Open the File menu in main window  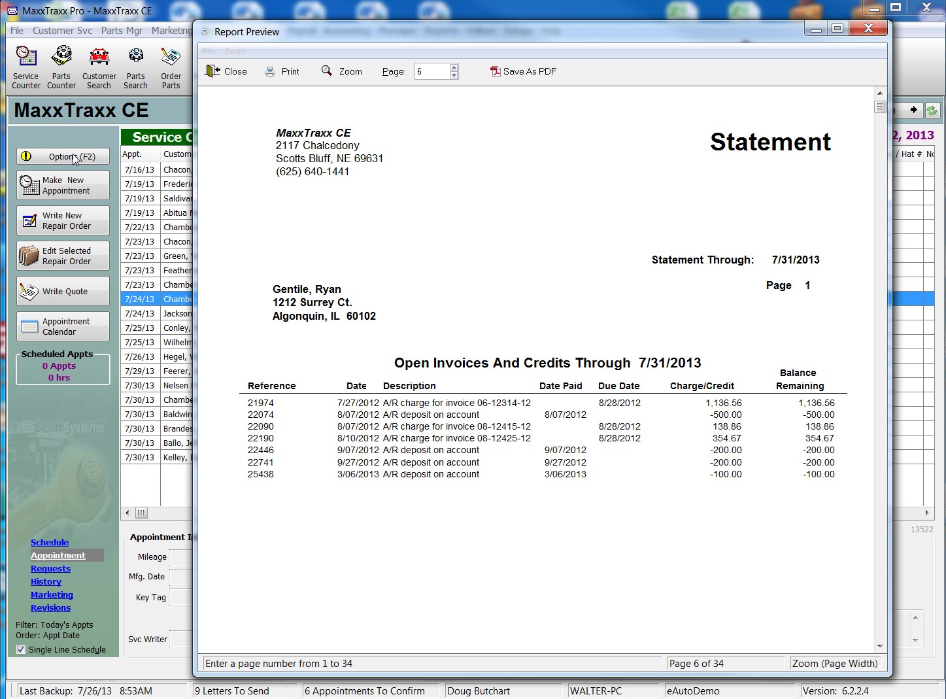point(17,31)
